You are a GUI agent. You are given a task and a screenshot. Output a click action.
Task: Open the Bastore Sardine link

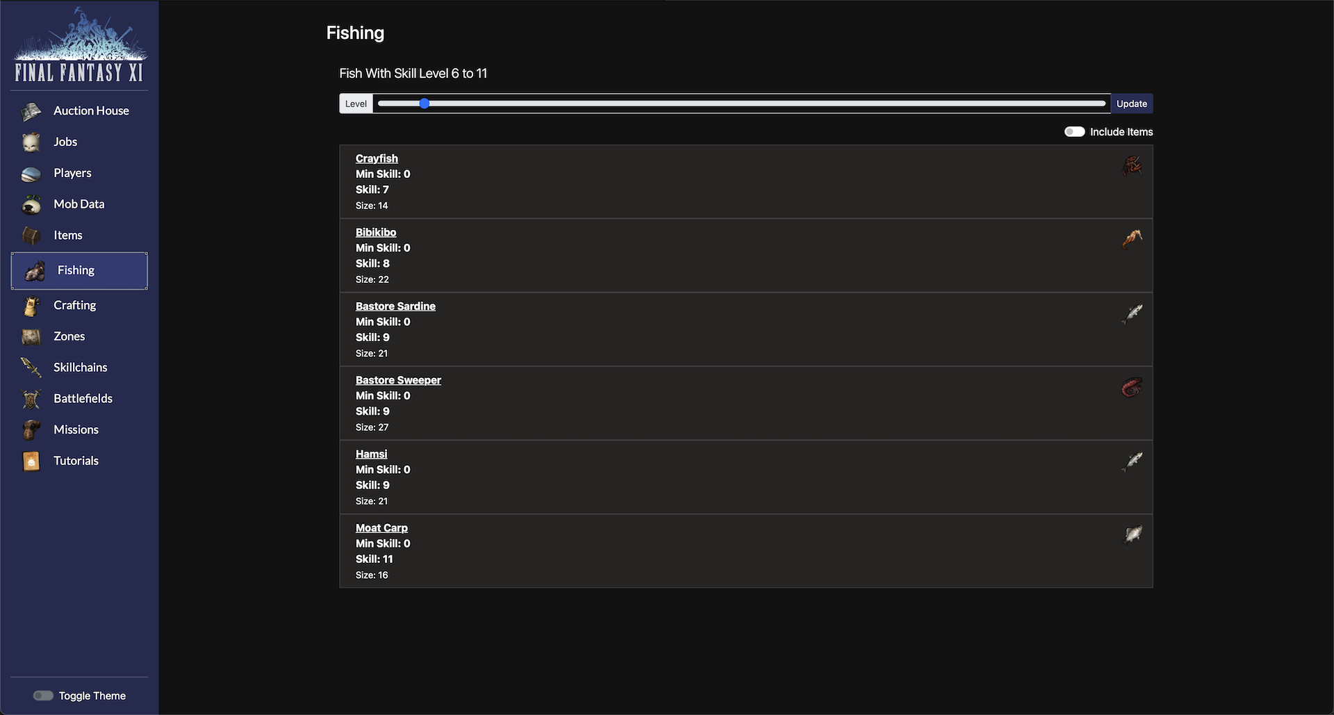[x=395, y=306]
